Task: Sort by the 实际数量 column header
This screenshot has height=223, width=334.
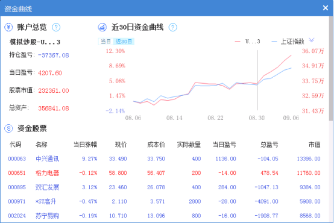Action: [189, 145]
